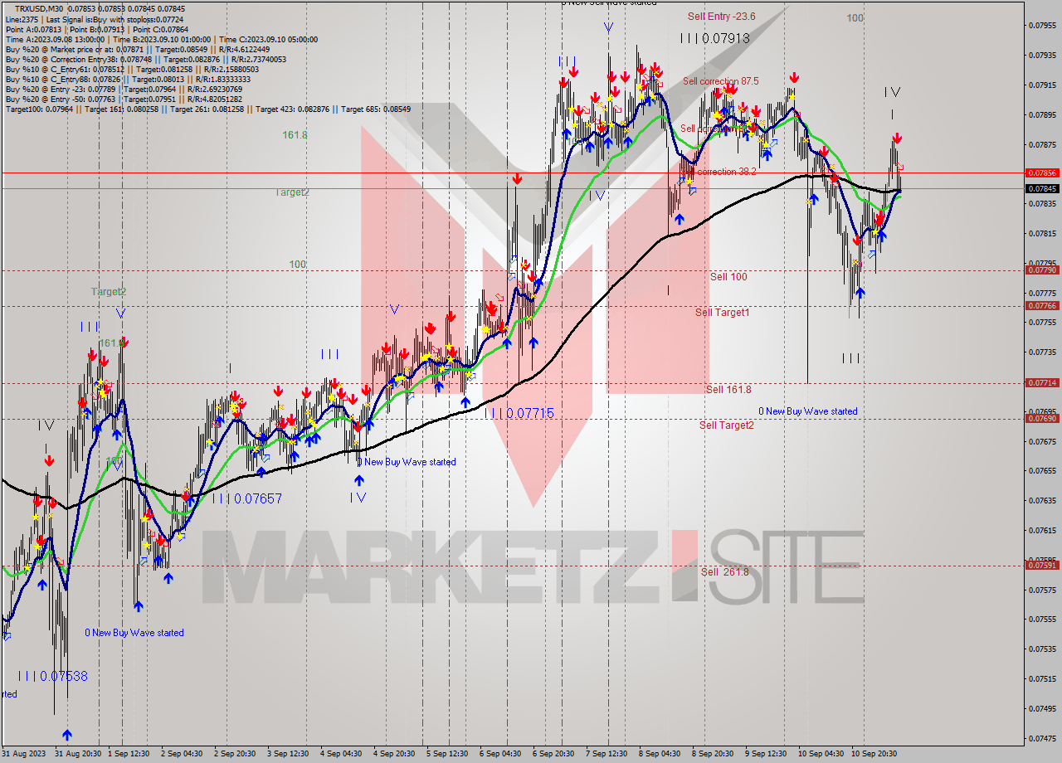Click the 0.07690 price level tag
The height and width of the screenshot is (763, 1062).
pyautogui.click(x=1042, y=419)
